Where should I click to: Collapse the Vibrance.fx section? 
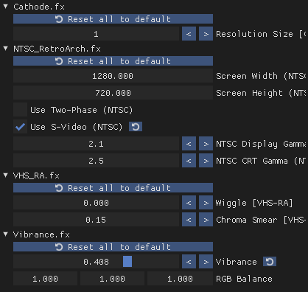pos(6,234)
